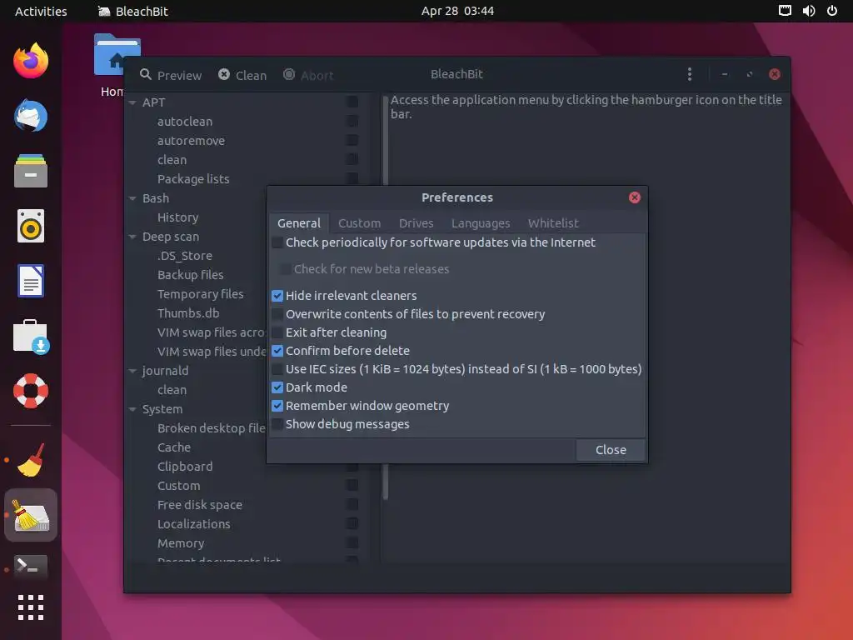Collapse the APT tree group
This screenshot has width=853, height=640.
[132, 102]
